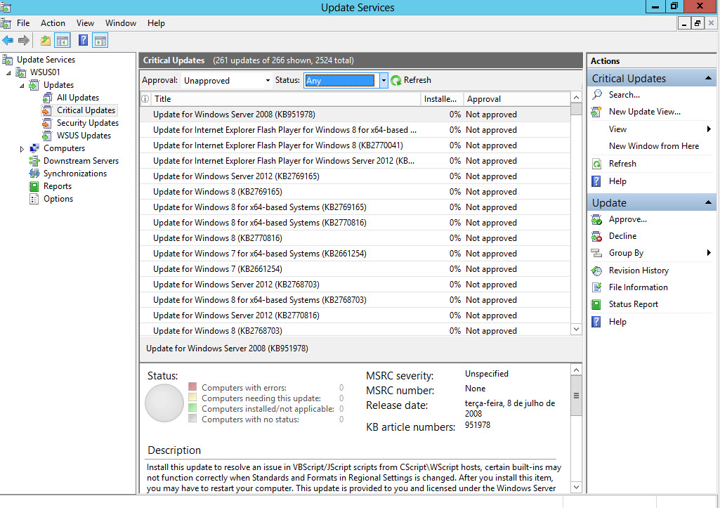Collapse the WSUS01 tree node
This screenshot has height=508, width=720.
coord(8,72)
